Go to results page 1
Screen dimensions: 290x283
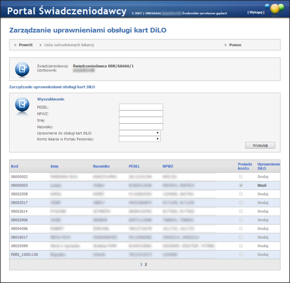click(x=141, y=265)
